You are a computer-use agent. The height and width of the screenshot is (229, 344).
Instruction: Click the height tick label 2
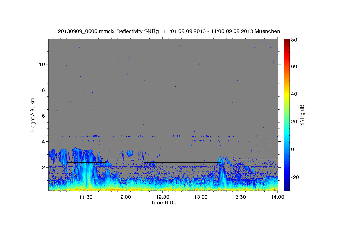coord(43,167)
